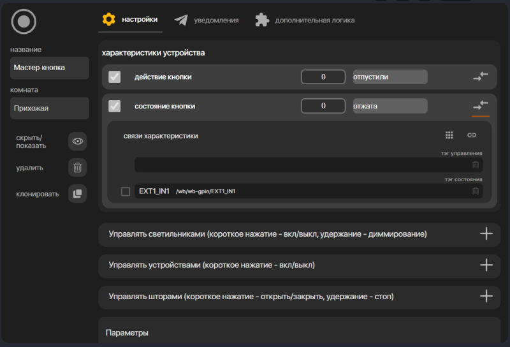Expand Управлять светильниками with plus icon
510x347 pixels.
click(486, 233)
